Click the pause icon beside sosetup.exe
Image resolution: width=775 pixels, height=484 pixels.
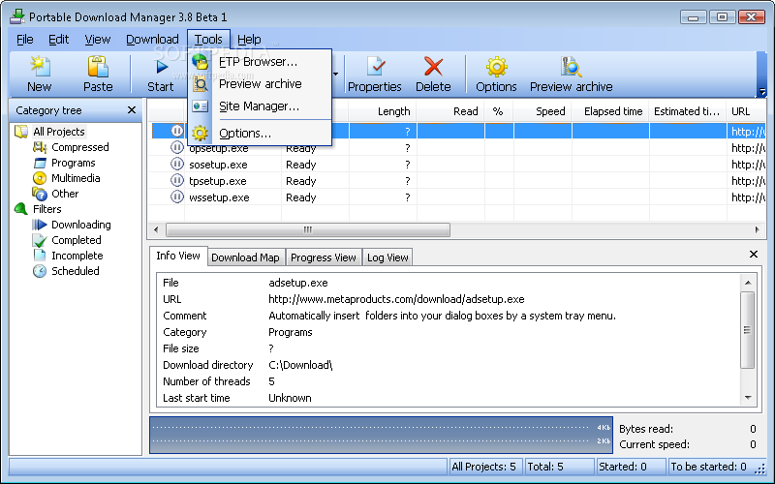point(177,164)
